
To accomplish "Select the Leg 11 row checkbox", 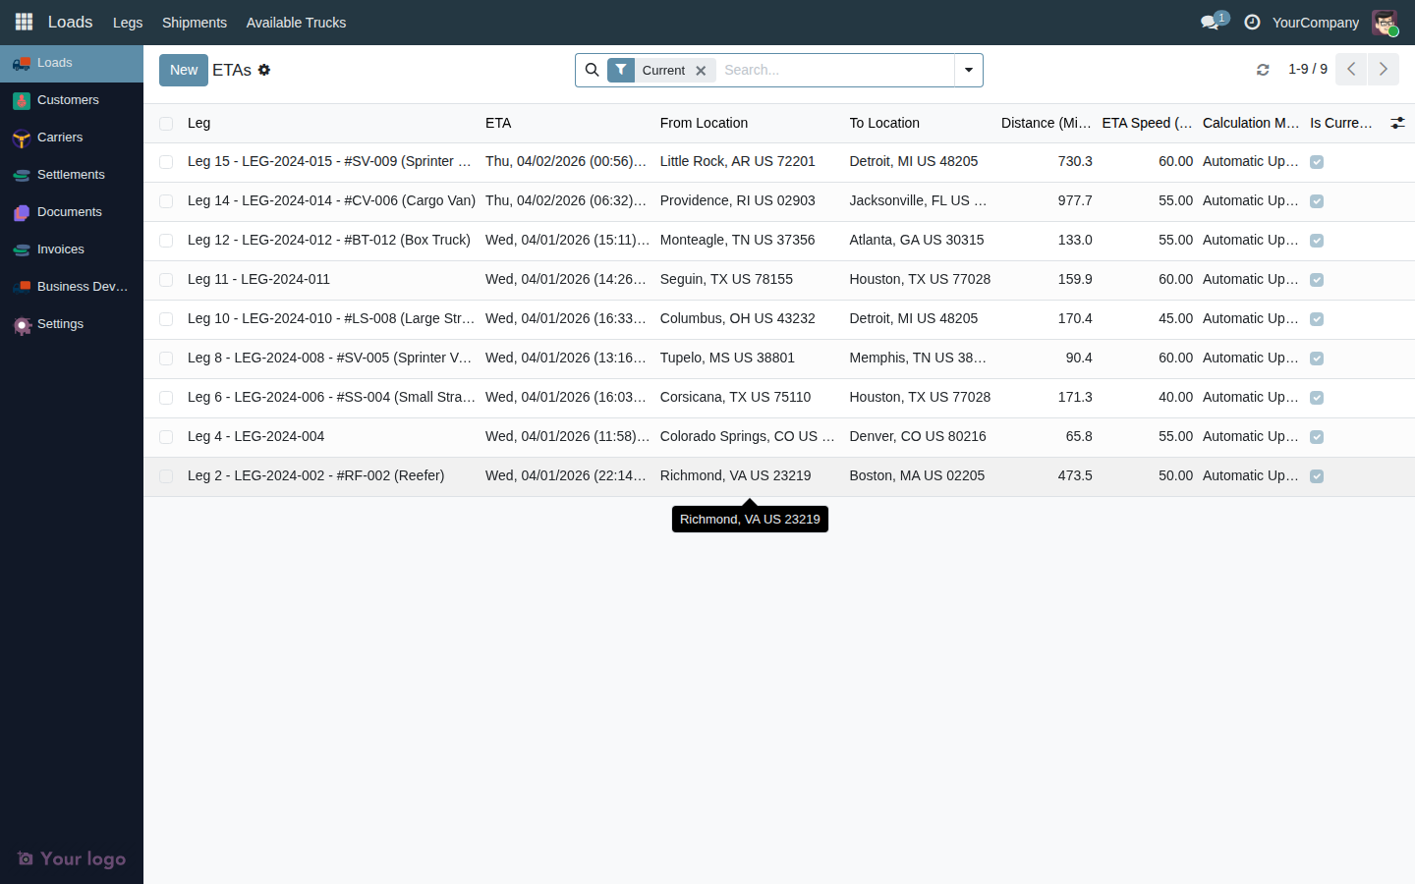I will pyautogui.click(x=166, y=280).
